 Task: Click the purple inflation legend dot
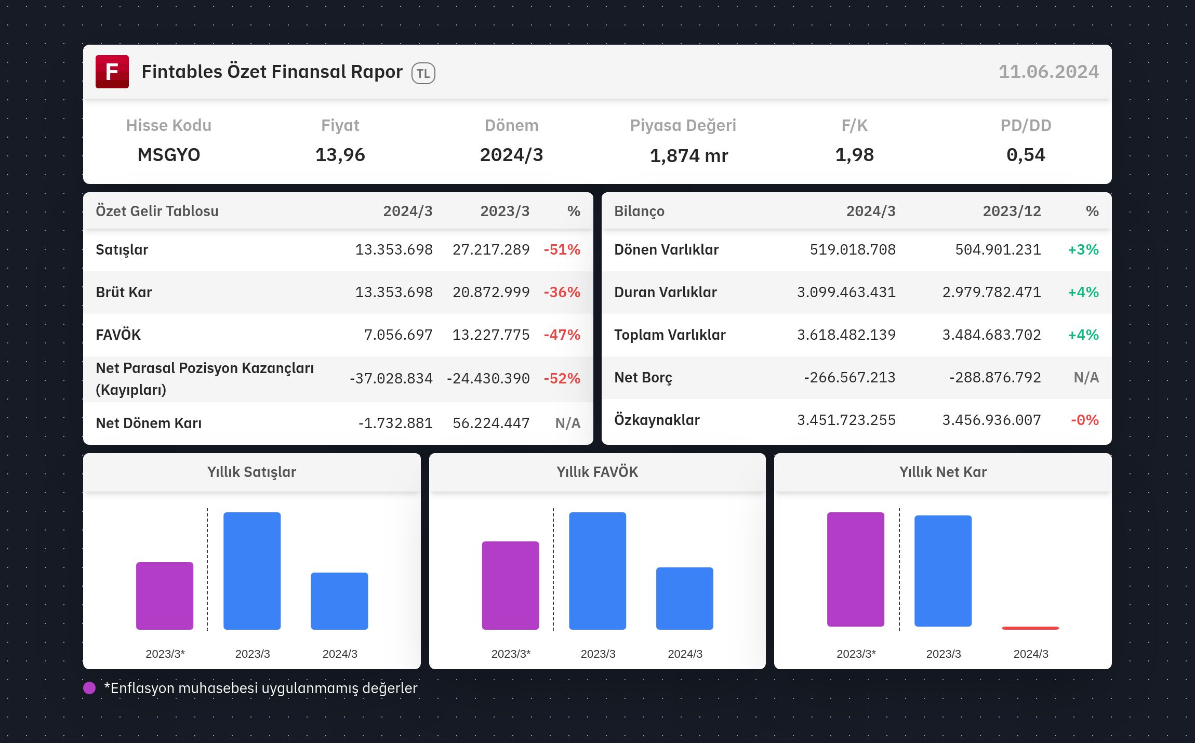89,688
